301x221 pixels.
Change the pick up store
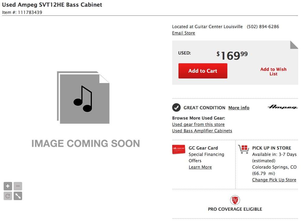pos(274,180)
